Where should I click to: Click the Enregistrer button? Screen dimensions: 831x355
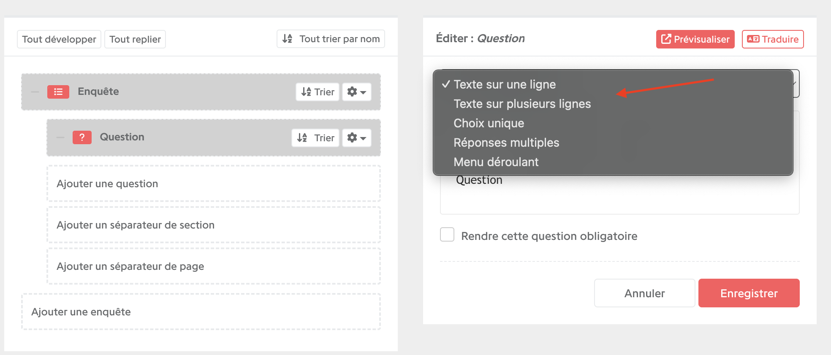click(749, 293)
